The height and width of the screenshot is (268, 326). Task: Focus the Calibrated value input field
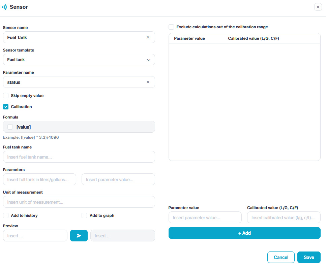pyautogui.click(x=284, y=217)
